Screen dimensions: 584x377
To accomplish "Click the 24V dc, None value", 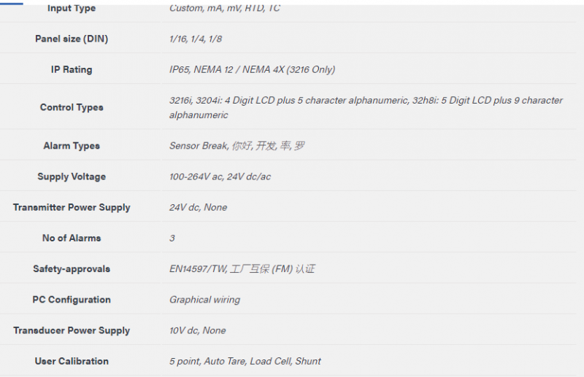I will click(x=198, y=207).
